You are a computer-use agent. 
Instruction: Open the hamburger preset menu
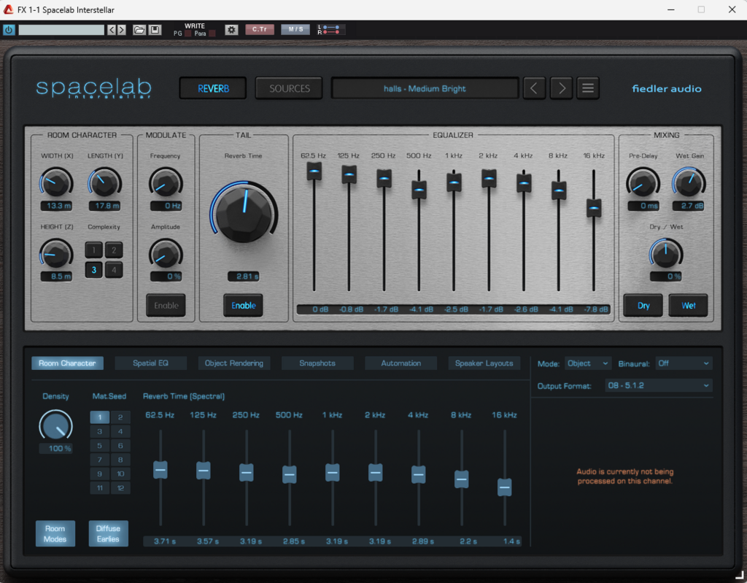click(x=588, y=88)
